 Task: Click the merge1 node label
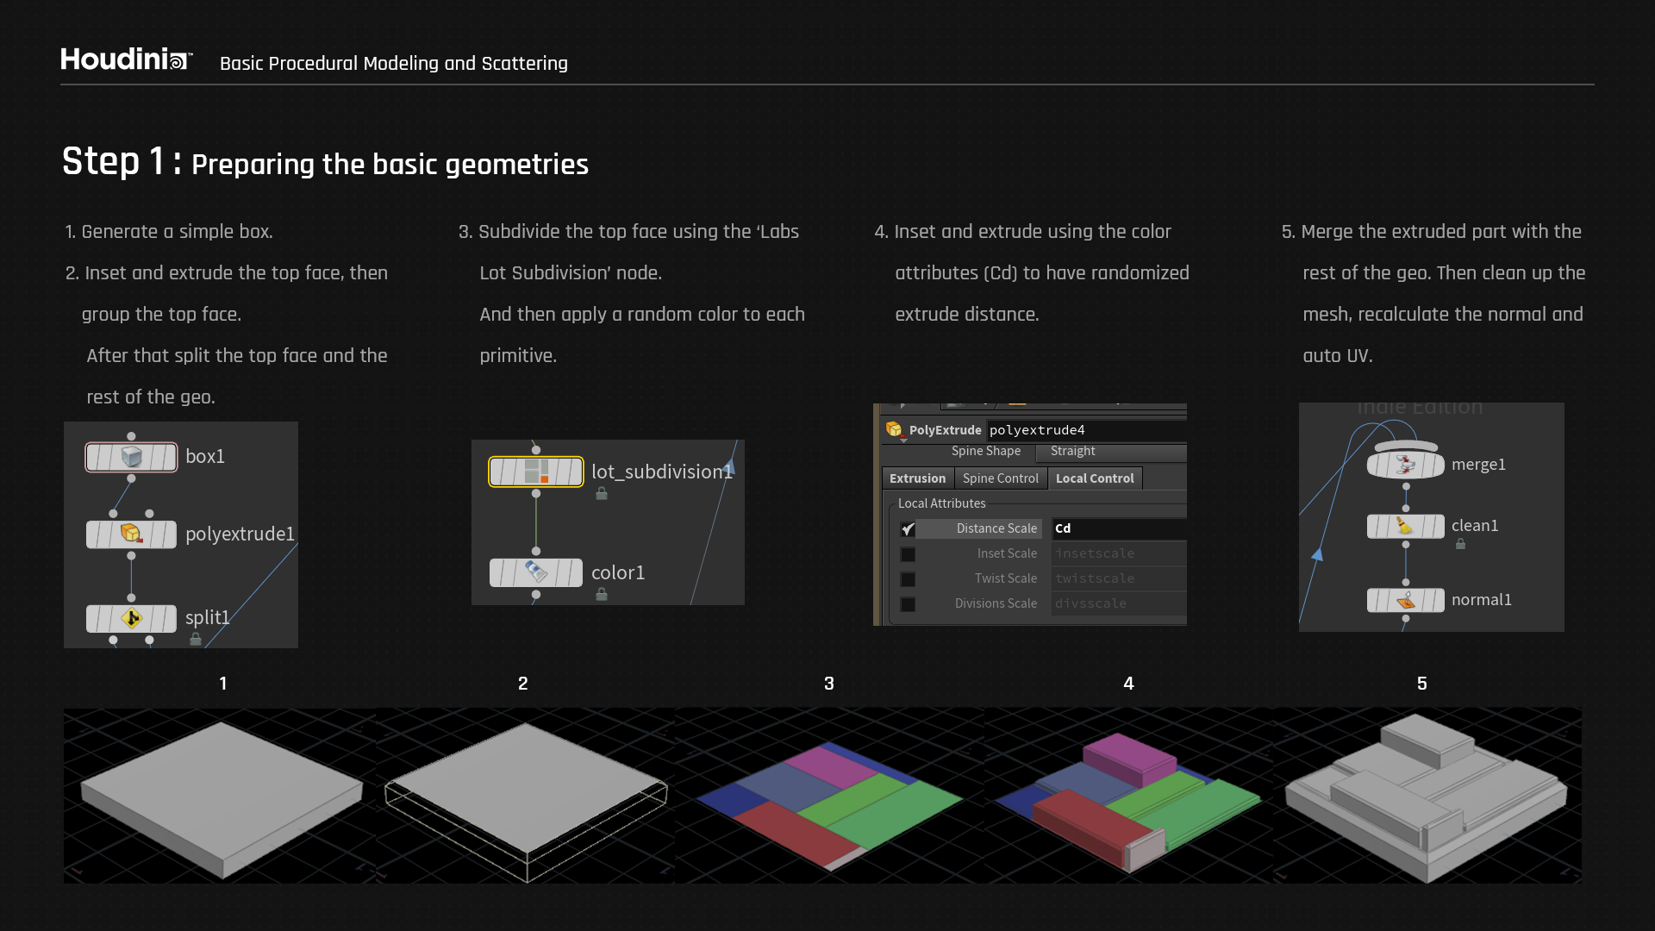pyautogui.click(x=1478, y=465)
